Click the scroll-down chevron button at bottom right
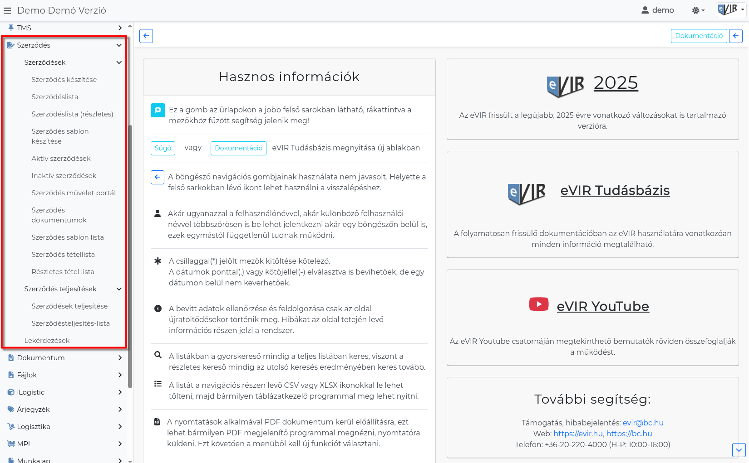 tap(739, 450)
